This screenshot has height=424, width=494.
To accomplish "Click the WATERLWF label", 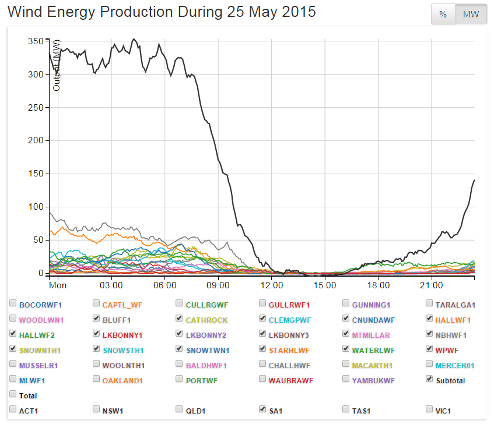I will (372, 350).
